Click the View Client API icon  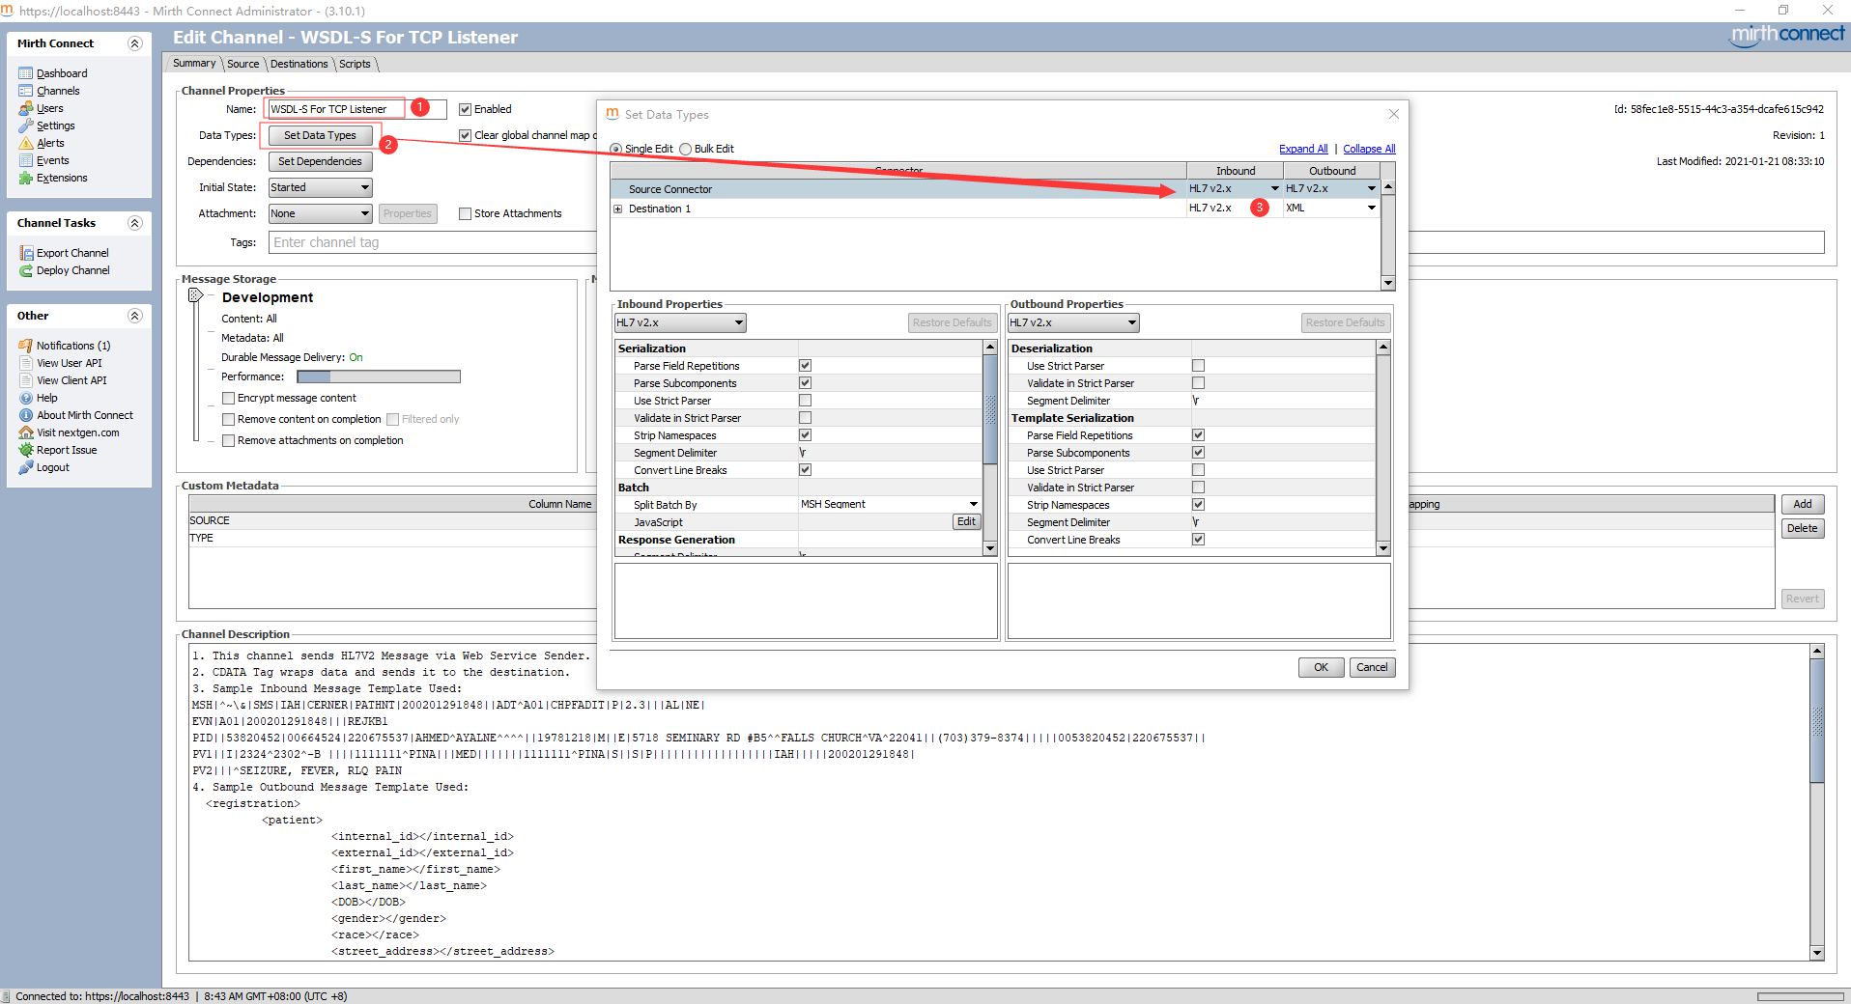tap(26, 380)
